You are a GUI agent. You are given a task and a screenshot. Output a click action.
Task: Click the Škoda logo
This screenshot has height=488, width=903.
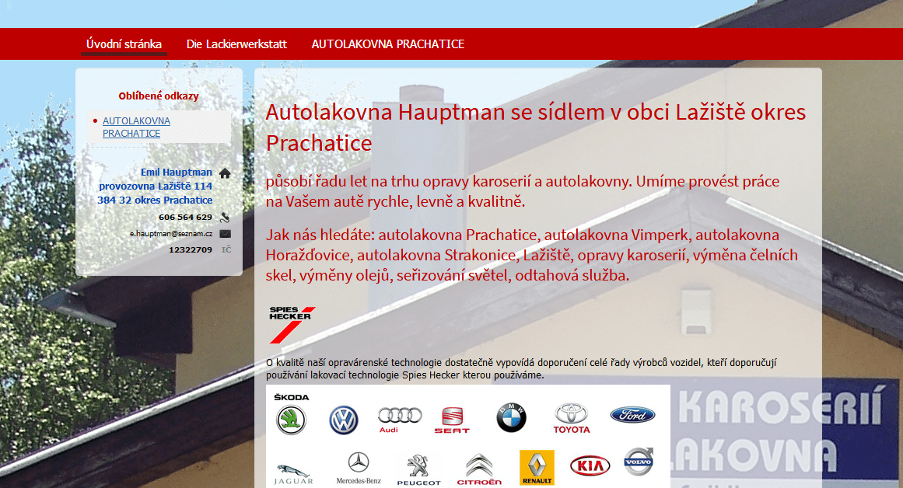(292, 414)
